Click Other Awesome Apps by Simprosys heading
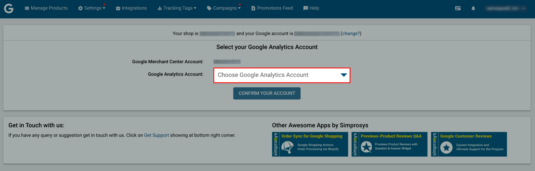Screen dimensions: 535x171 [x=320, y=125]
